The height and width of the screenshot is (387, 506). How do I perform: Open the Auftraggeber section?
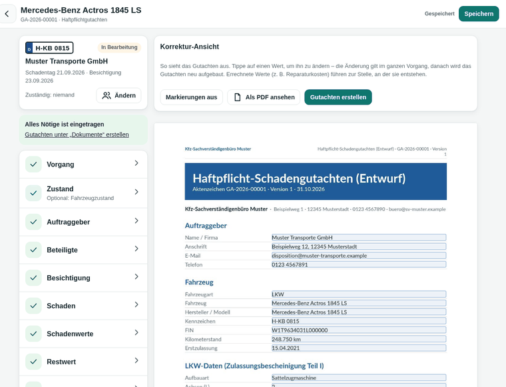(x=83, y=222)
